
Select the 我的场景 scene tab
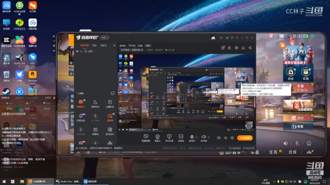point(85,45)
